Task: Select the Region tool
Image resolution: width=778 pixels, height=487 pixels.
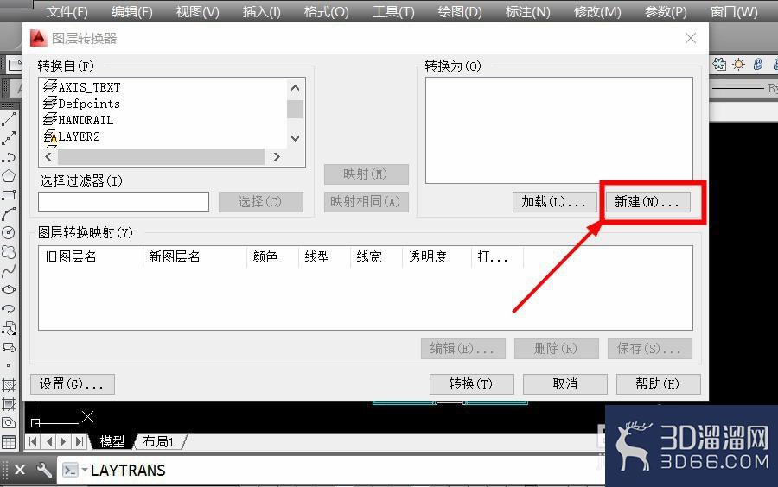Action: point(9,422)
